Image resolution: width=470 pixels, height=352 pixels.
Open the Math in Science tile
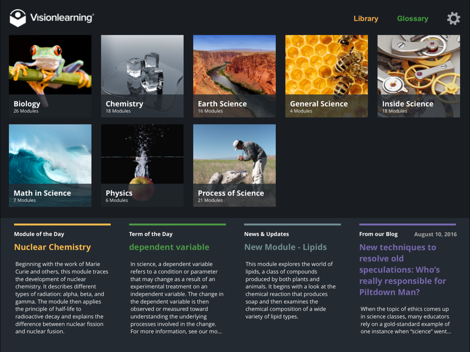[x=50, y=166]
